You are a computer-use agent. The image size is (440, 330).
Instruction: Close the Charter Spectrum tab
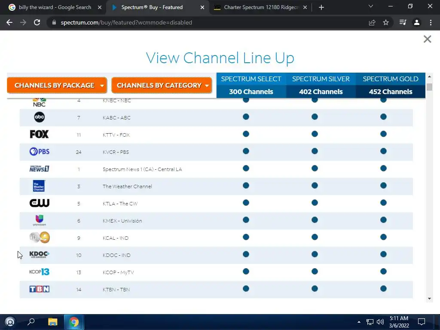305,8
